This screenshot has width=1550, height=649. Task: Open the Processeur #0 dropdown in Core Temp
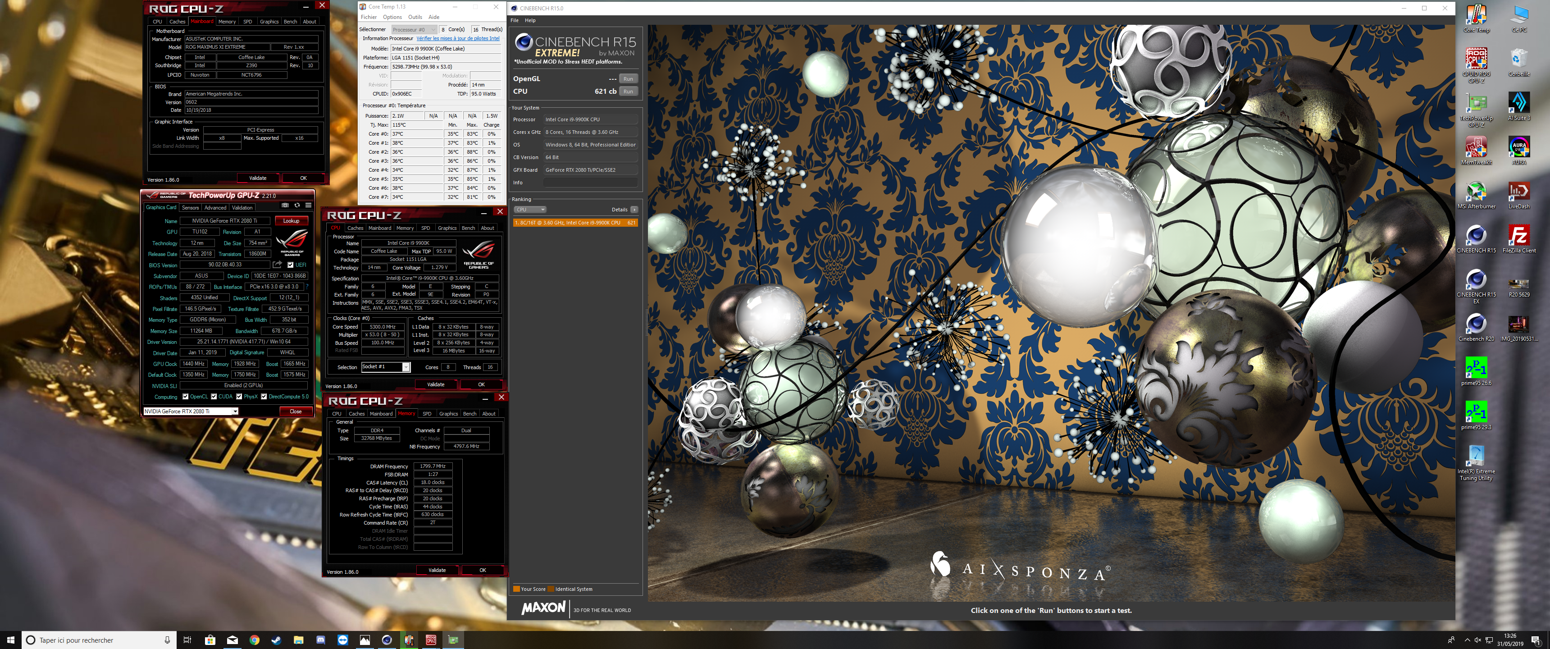[414, 29]
